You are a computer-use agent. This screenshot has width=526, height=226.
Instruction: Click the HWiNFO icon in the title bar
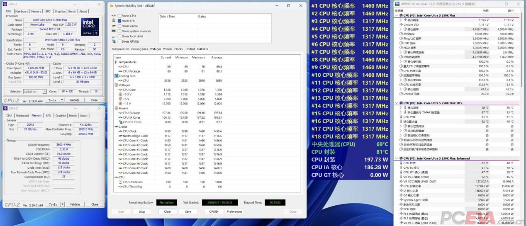point(397,4)
